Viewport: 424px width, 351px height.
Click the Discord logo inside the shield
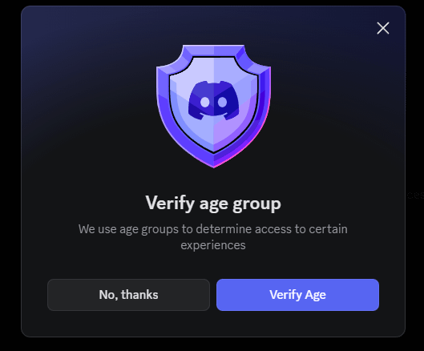coord(214,100)
